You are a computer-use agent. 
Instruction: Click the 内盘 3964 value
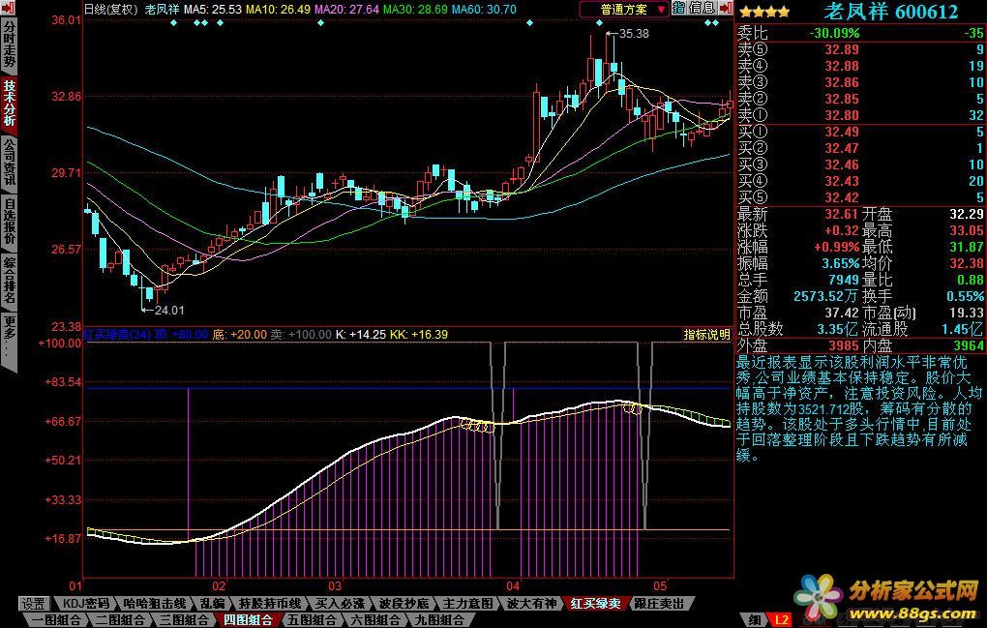[x=968, y=345]
